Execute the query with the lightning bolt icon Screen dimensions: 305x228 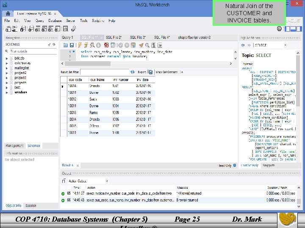80,45
